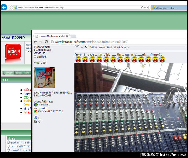Open topic ขอคำแนะนำ in the list

21,142
